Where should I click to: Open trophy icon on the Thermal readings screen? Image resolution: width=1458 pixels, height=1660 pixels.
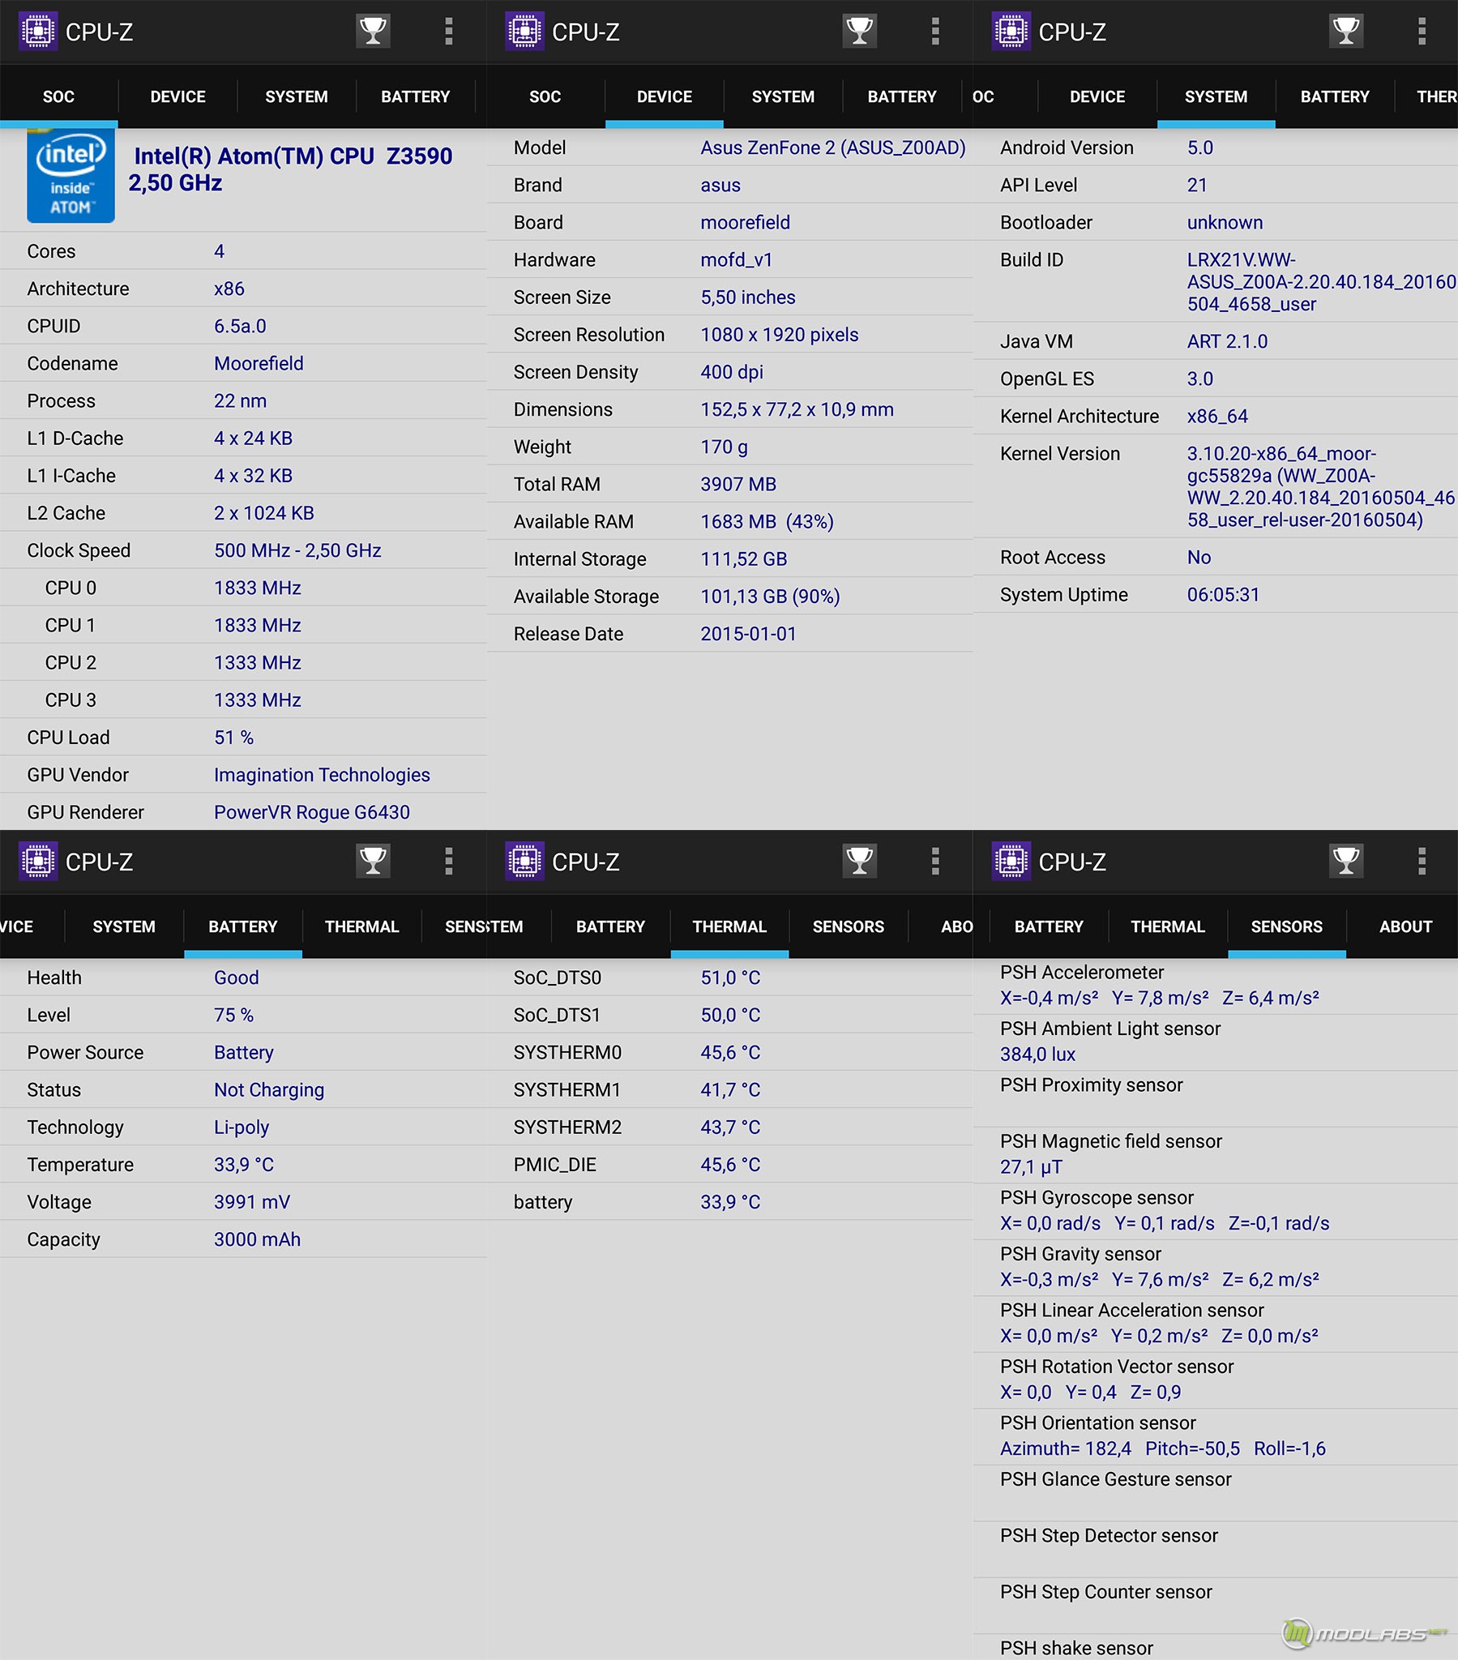point(859,861)
